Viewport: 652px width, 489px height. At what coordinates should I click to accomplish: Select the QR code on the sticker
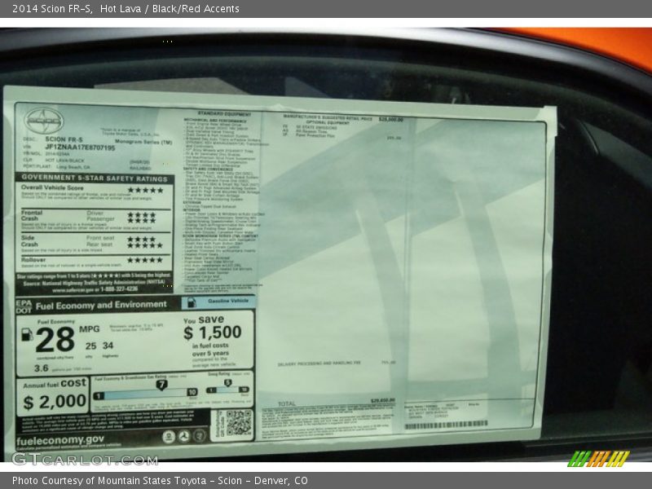tap(239, 423)
